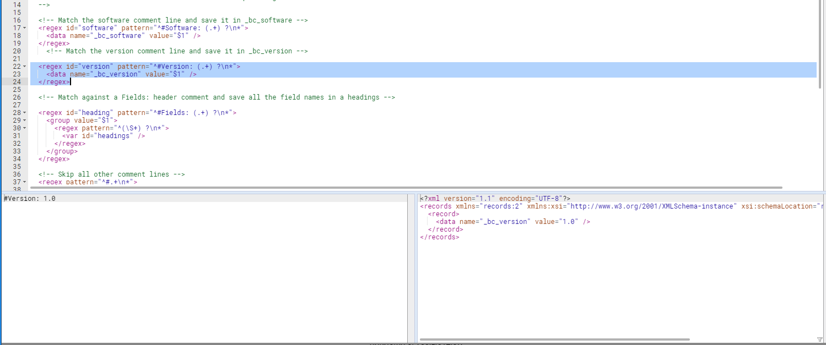This screenshot has height=345, width=826.
Task: Click line number 18 in the gutter
Action: (16, 36)
